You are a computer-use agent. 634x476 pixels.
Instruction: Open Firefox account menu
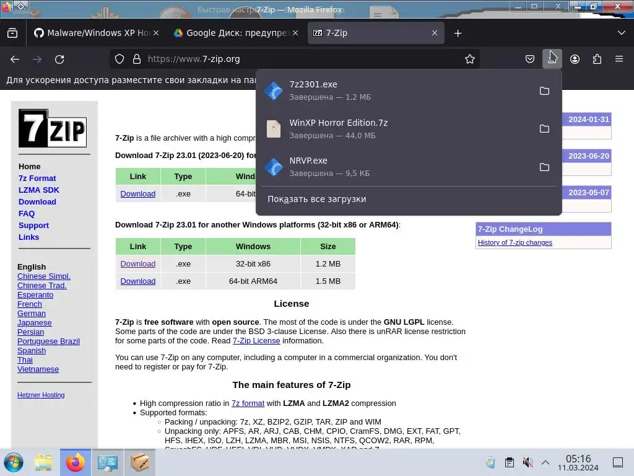(575, 59)
